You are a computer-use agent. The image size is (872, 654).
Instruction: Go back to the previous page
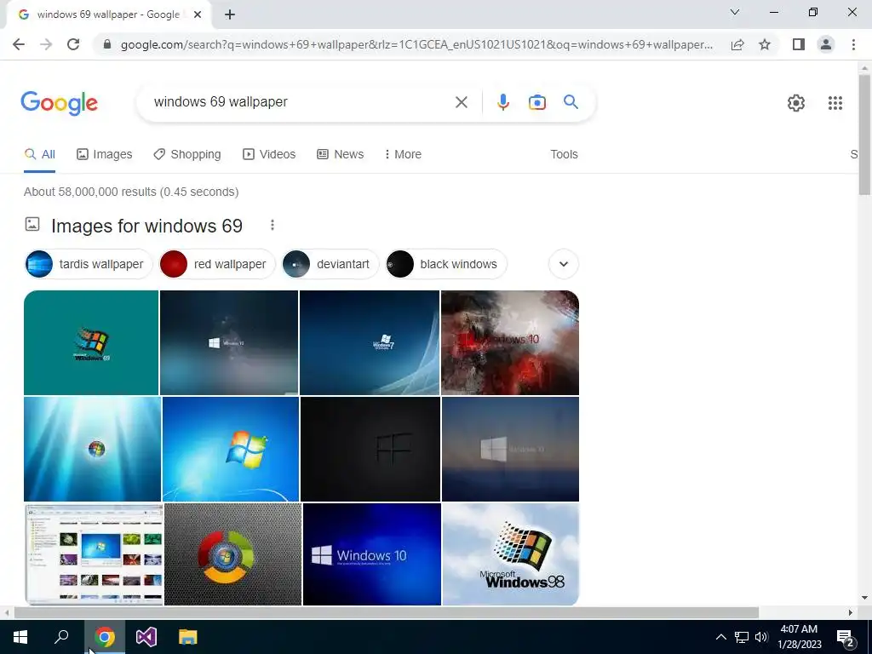(x=19, y=44)
